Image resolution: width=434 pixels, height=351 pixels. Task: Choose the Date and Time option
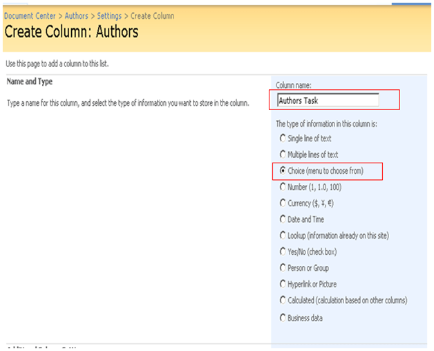282,219
